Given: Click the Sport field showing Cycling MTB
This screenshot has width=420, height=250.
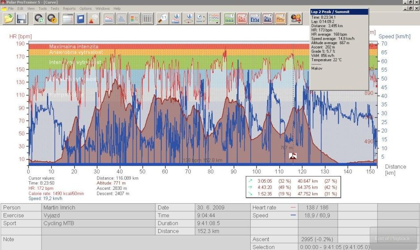Looking at the screenshot, I should (x=98, y=223).
